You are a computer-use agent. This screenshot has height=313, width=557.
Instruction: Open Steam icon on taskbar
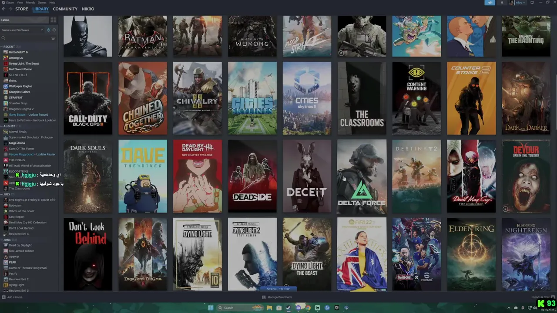coord(289,308)
